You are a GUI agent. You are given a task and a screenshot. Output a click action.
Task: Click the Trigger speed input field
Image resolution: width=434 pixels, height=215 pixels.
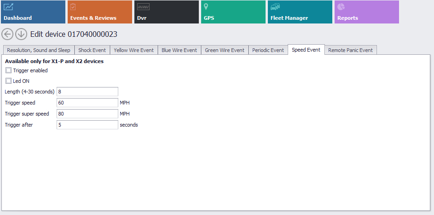(87, 103)
